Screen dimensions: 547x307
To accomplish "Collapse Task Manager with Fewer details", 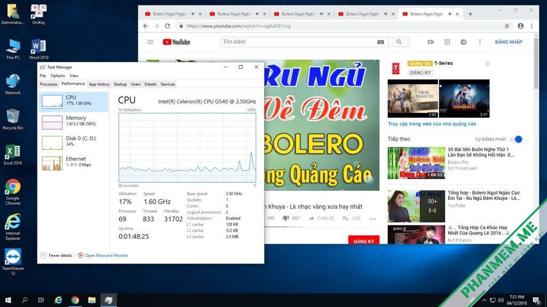I will pos(57,255).
